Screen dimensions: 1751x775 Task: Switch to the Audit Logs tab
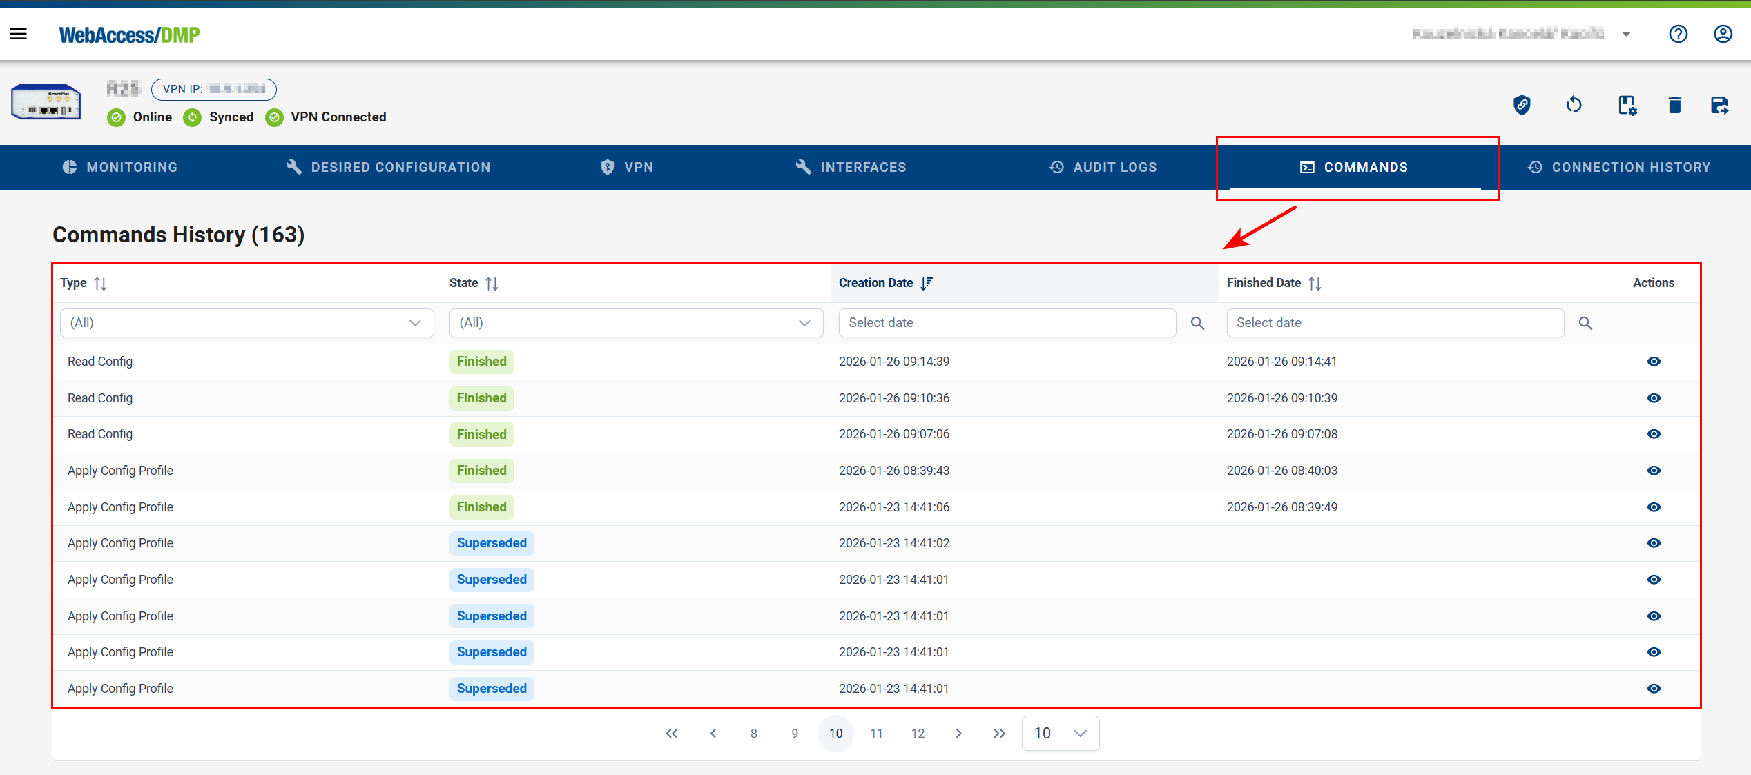click(x=1103, y=167)
